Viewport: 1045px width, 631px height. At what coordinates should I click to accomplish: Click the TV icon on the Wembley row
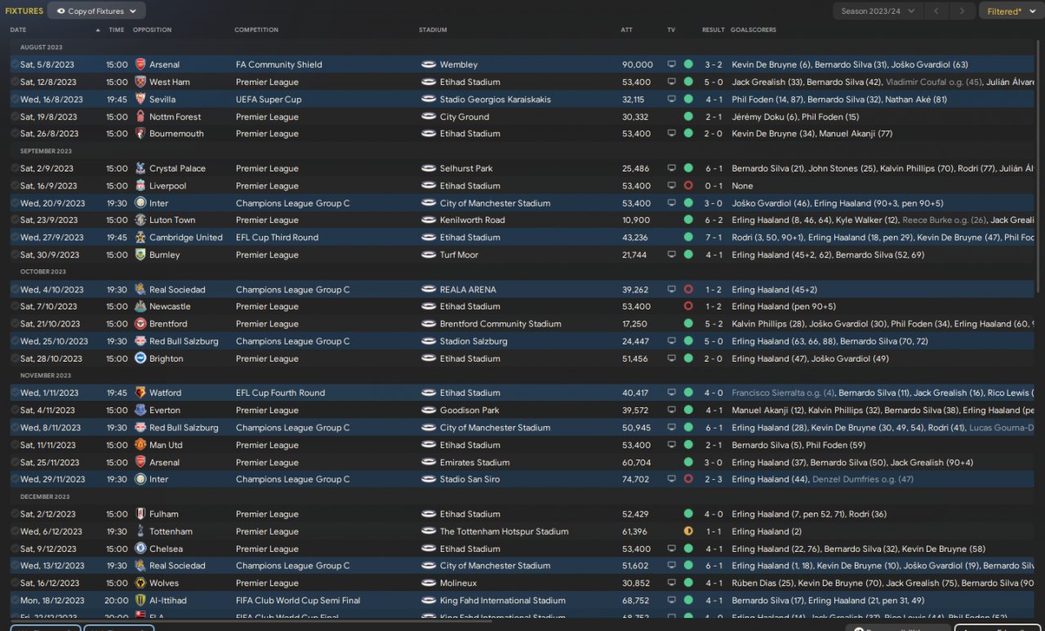[x=672, y=64]
